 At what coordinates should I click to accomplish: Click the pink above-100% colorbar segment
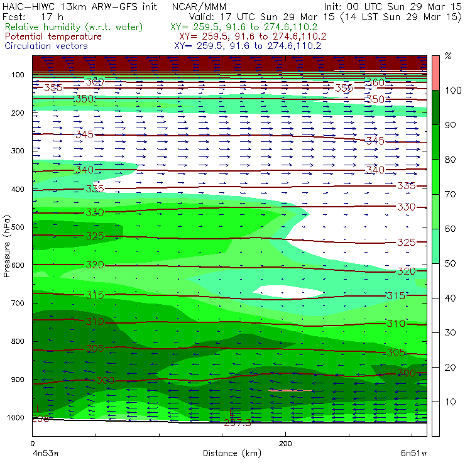(435, 73)
